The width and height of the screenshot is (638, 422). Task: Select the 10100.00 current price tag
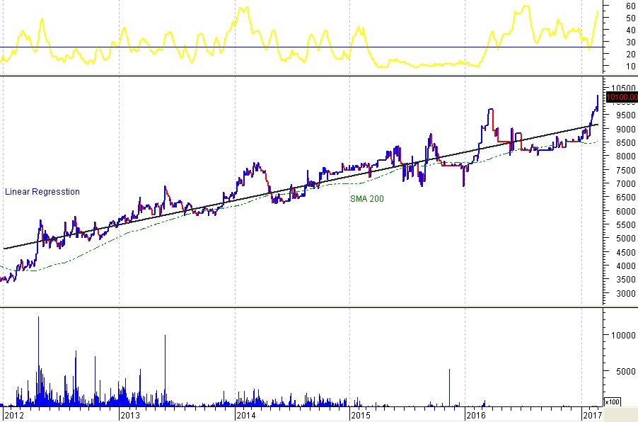click(x=622, y=98)
